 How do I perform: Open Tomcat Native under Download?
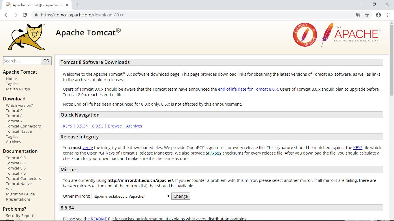(x=19, y=131)
